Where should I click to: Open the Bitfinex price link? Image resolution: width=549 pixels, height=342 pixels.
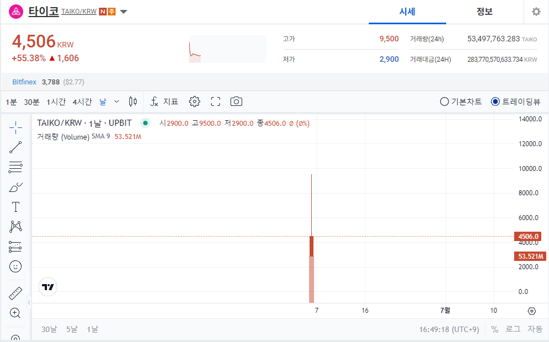[24, 82]
